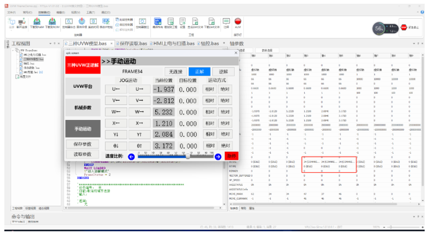Click the connect icon at toolbar far left
Screen dimensions: 429x235
click(x=12, y=22)
